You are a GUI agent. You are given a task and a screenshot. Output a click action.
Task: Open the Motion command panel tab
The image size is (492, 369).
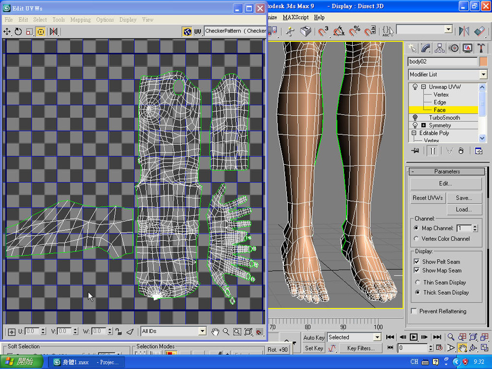coord(454,48)
